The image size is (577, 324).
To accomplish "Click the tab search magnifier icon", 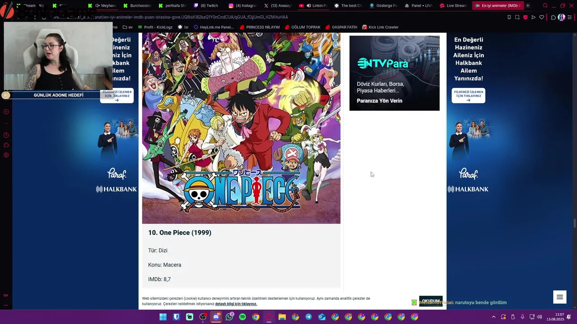I will [545, 5].
